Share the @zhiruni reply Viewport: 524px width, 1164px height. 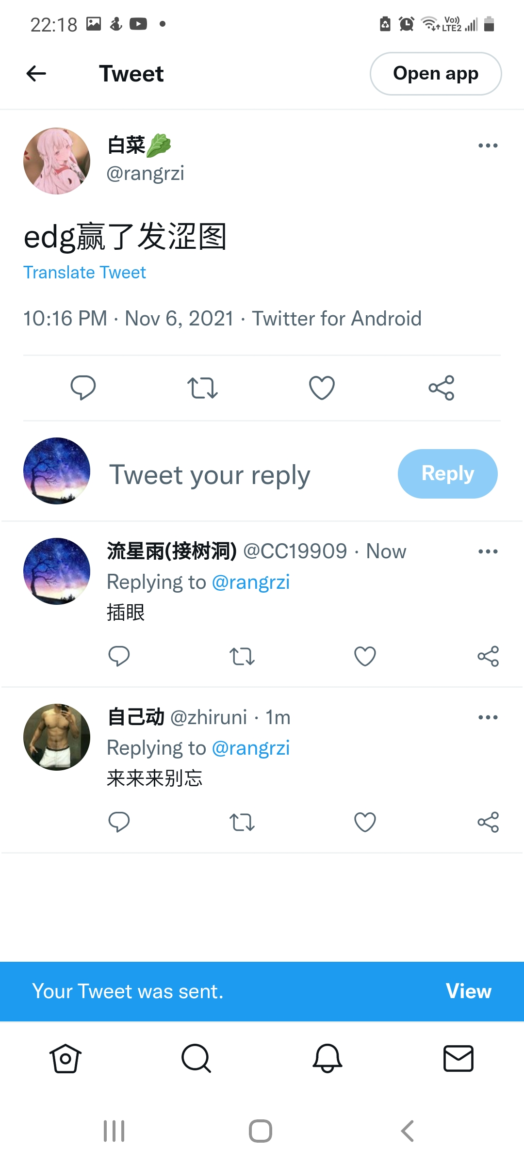(488, 822)
